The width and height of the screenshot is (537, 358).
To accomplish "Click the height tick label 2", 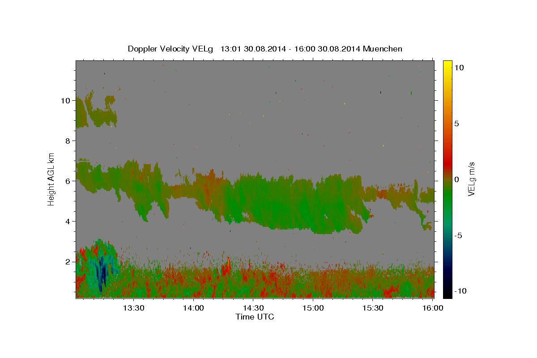I will 68,262.
